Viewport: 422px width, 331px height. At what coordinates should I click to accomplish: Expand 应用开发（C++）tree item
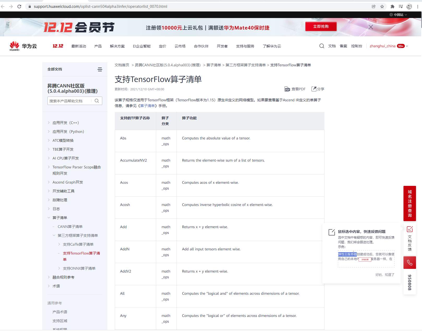(x=49, y=123)
